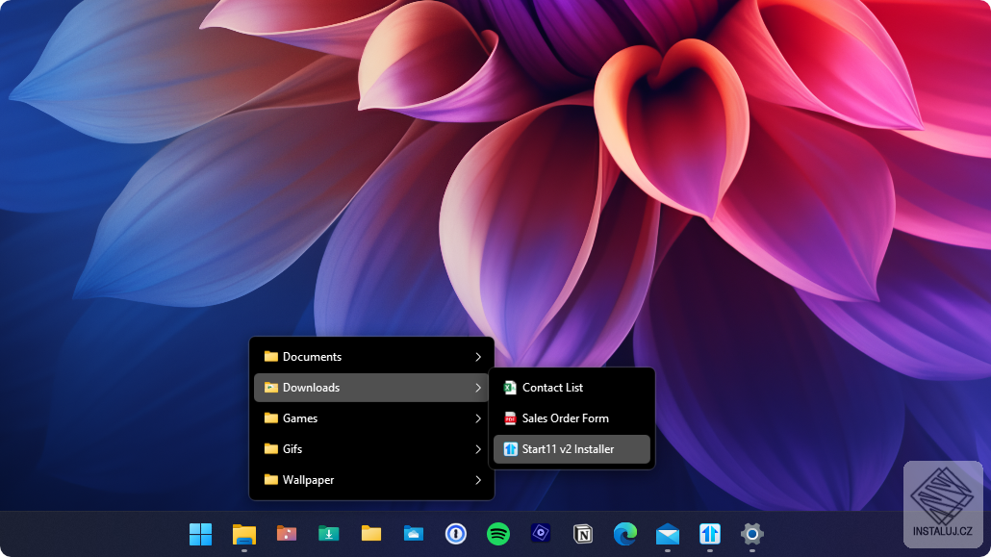Expand the Games folder chevron

pos(478,418)
